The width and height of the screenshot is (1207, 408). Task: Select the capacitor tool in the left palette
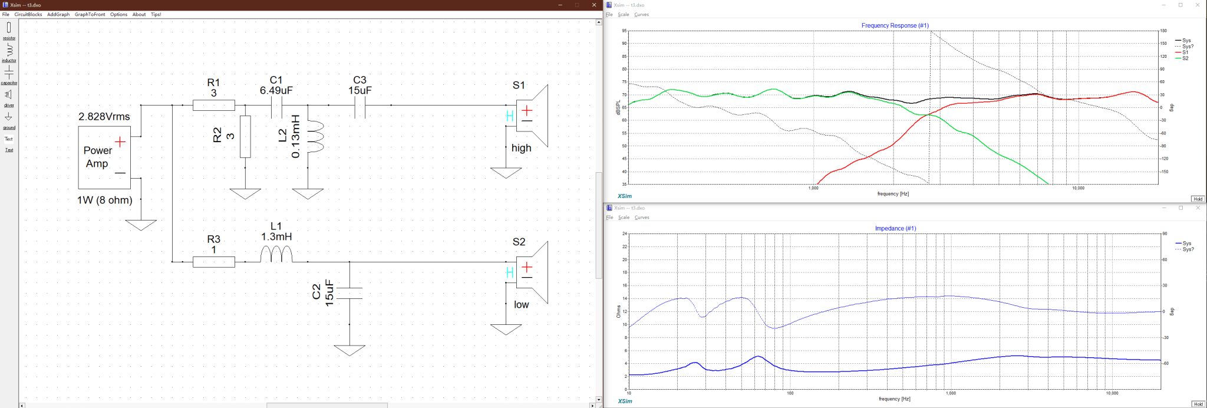[9, 75]
